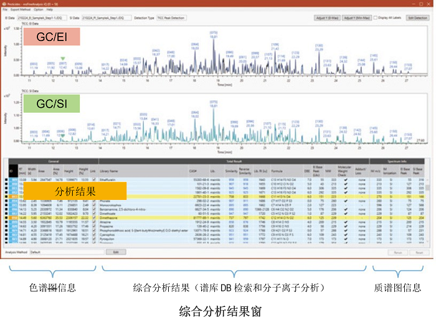Click the black square icon in first table row
Screen dimensions: 436x325
pyautogui.click(x=7, y=178)
